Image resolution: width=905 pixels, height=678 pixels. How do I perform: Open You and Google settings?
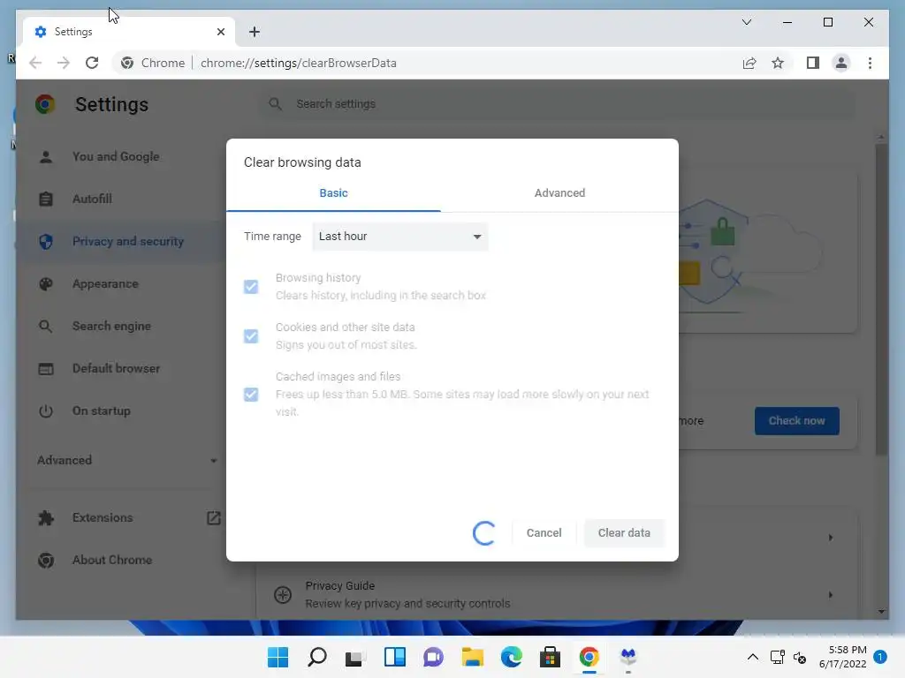[x=116, y=157]
